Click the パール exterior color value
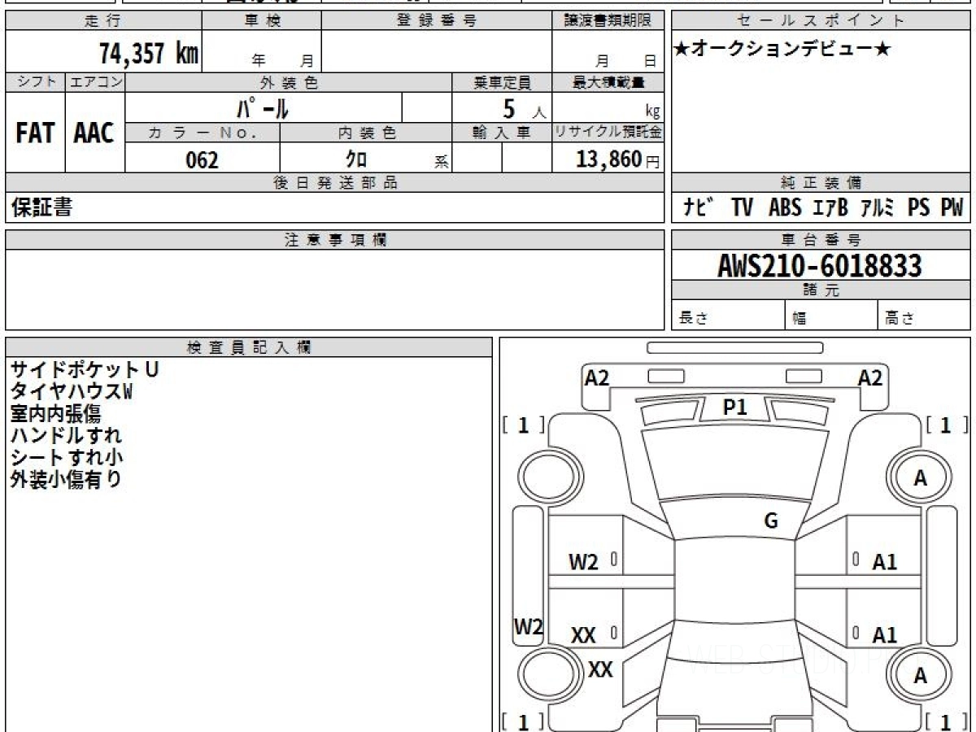The width and height of the screenshot is (976, 732). [x=263, y=107]
